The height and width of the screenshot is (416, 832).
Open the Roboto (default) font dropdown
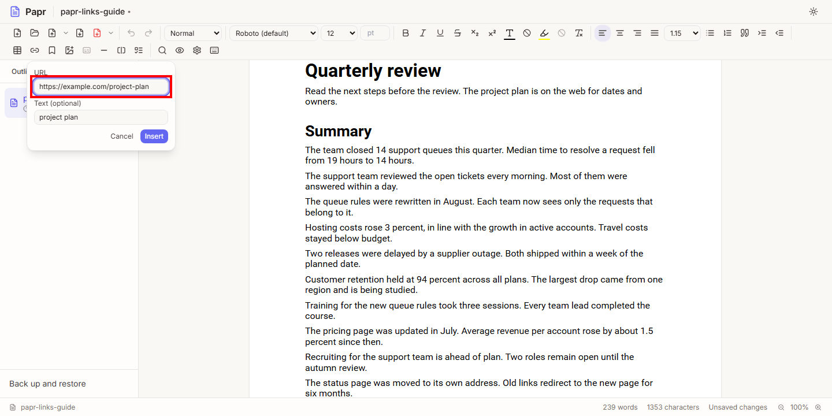274,33
